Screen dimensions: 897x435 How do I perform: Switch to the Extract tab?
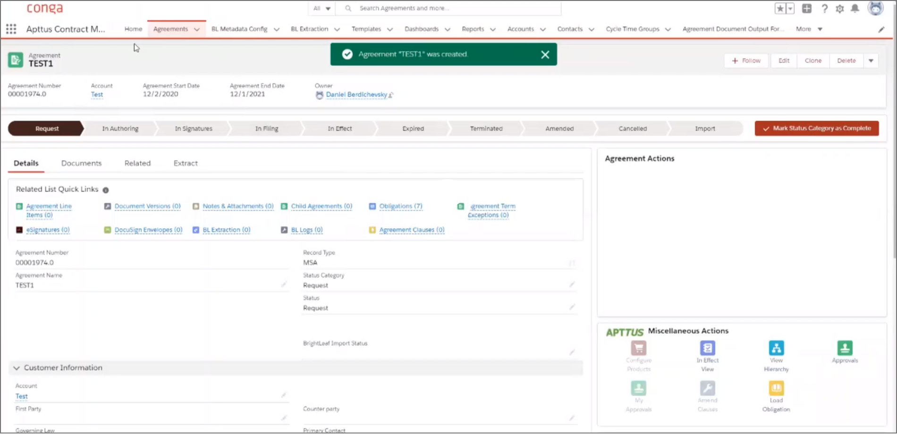(186, 163)
